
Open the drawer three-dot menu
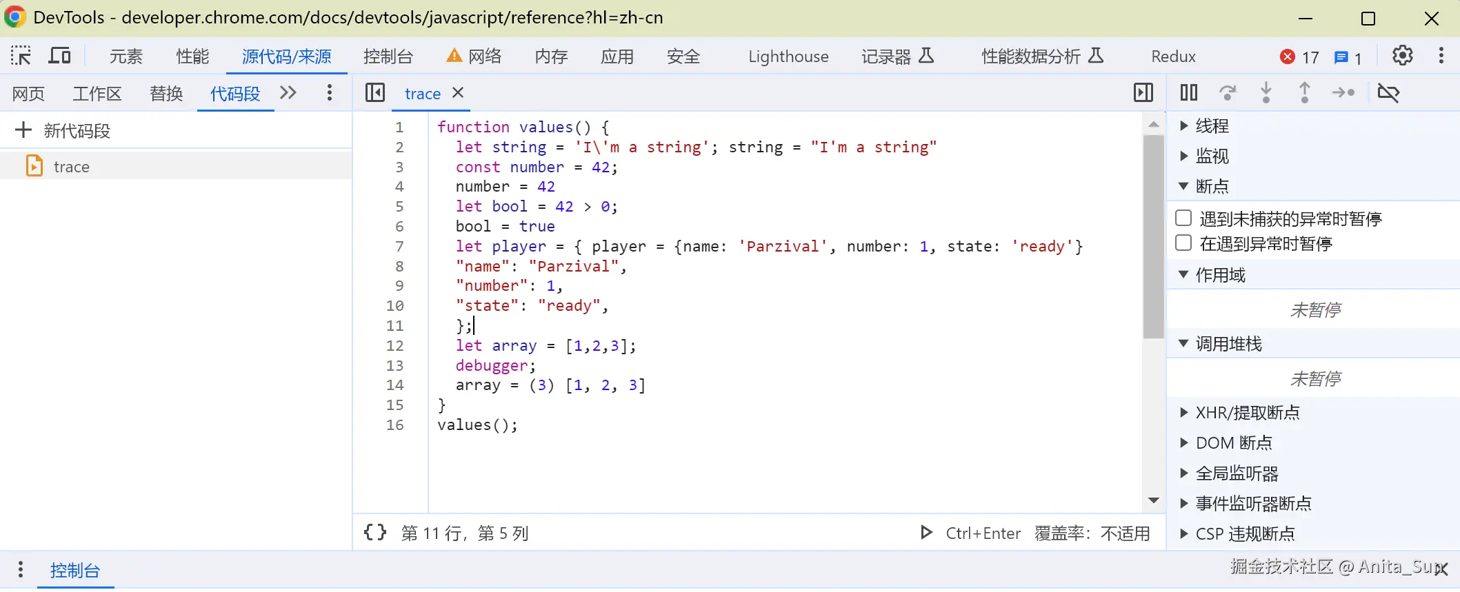click(21, 569)
